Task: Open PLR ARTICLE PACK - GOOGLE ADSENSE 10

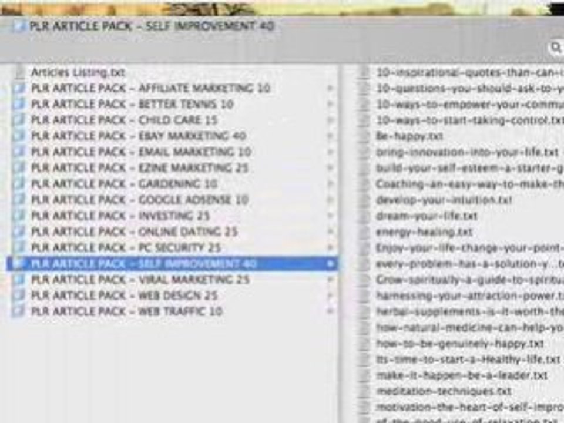Action: click(140, 199)
